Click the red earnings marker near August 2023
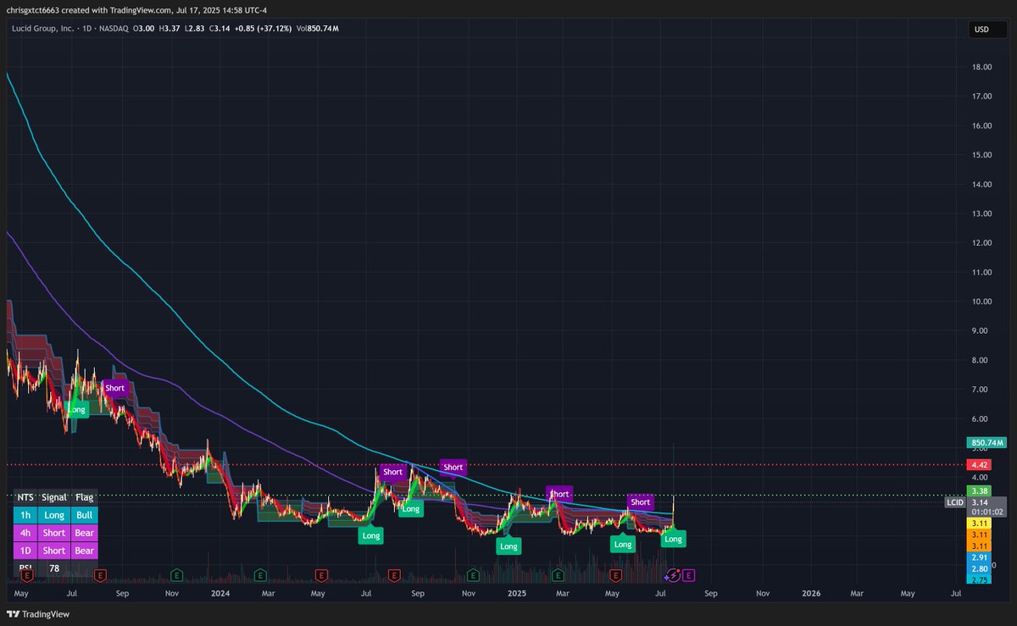This screenshot has height=626, width=1017. point(101,575)
